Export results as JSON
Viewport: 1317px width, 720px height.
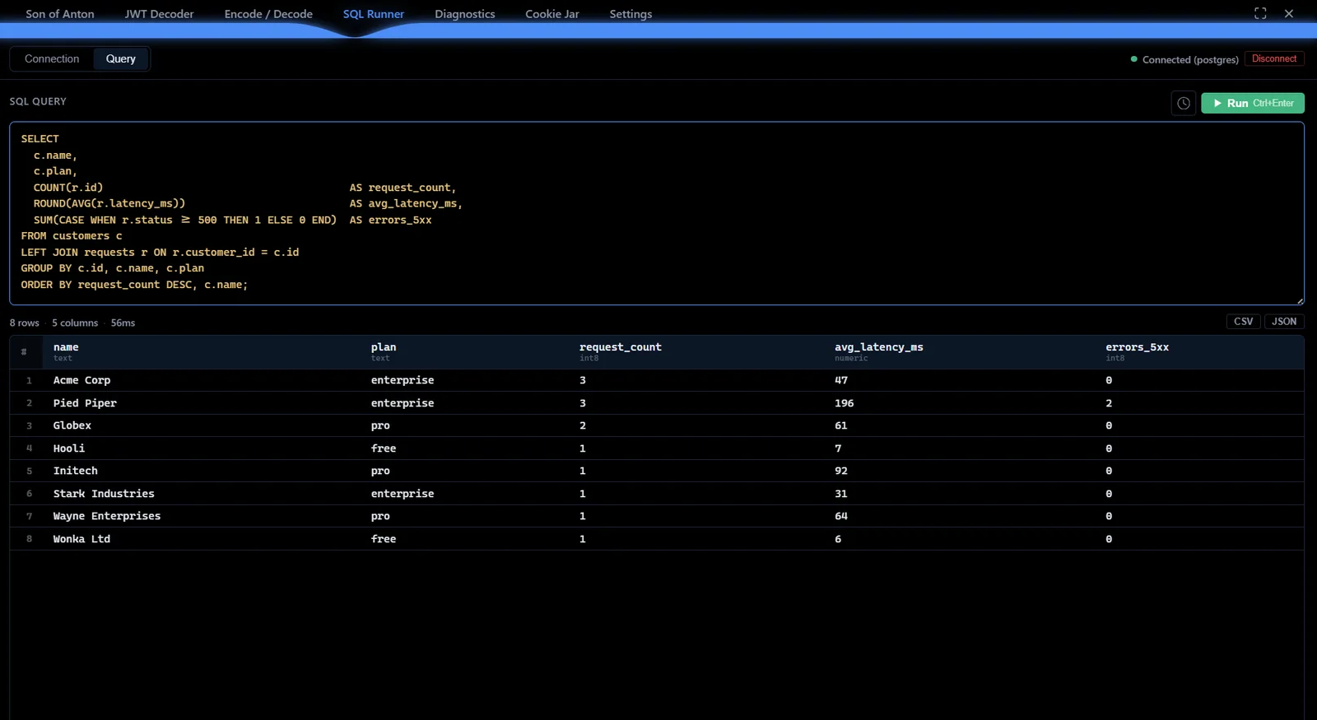[x=1284, y=322]
